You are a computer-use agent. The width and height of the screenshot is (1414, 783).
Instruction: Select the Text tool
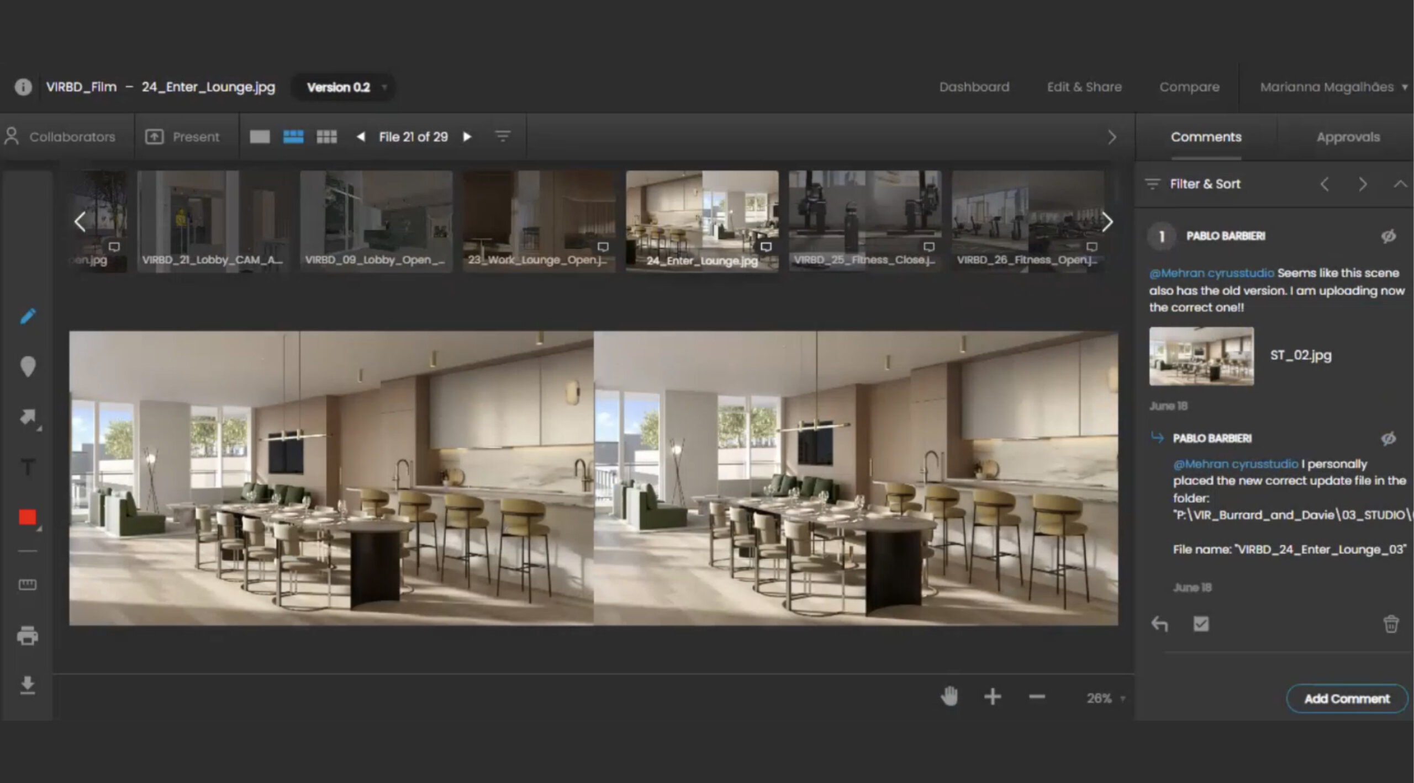[28, 467]
